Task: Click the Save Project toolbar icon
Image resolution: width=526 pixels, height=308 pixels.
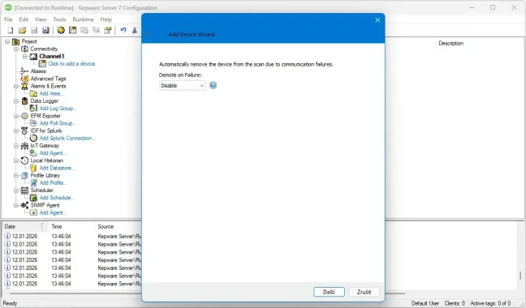Action: click(34, 31)
